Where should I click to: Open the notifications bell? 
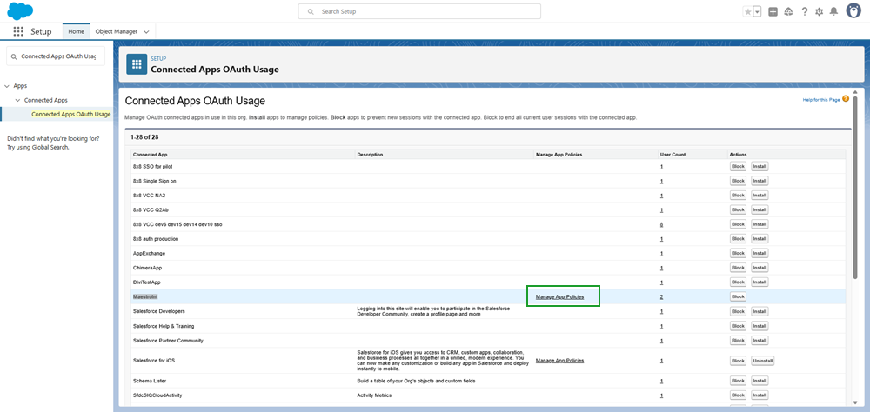point(833,11)
